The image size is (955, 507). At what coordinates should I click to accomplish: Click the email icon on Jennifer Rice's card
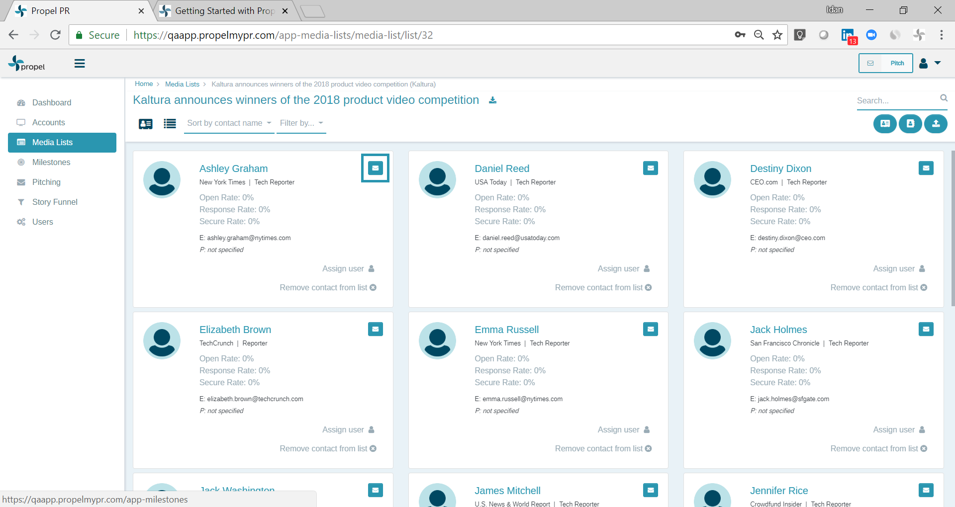(926, 490)
